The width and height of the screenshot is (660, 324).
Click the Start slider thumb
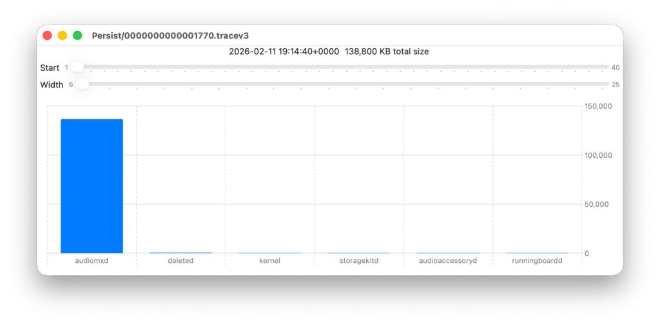pos(77,67)
